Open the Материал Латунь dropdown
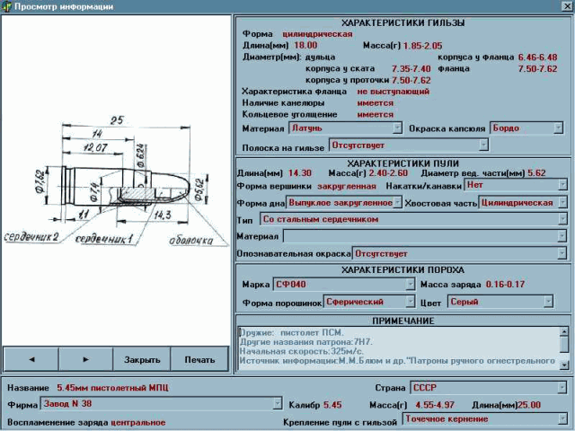The image size is (575, 431). (397, 128)
